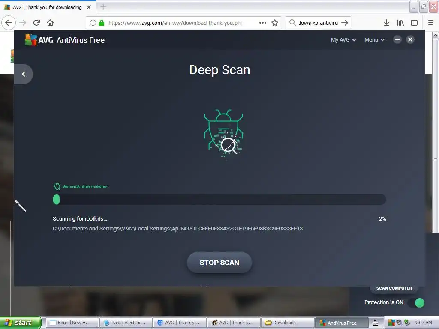Click the browser Back arrow button
The height and width of the screenshot is (329, 439).
9,23
